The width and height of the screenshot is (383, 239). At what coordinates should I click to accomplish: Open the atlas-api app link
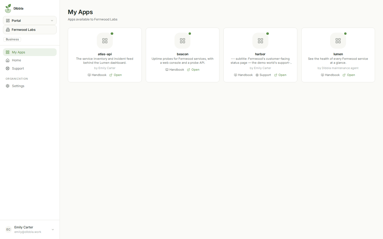coord(116,75)
